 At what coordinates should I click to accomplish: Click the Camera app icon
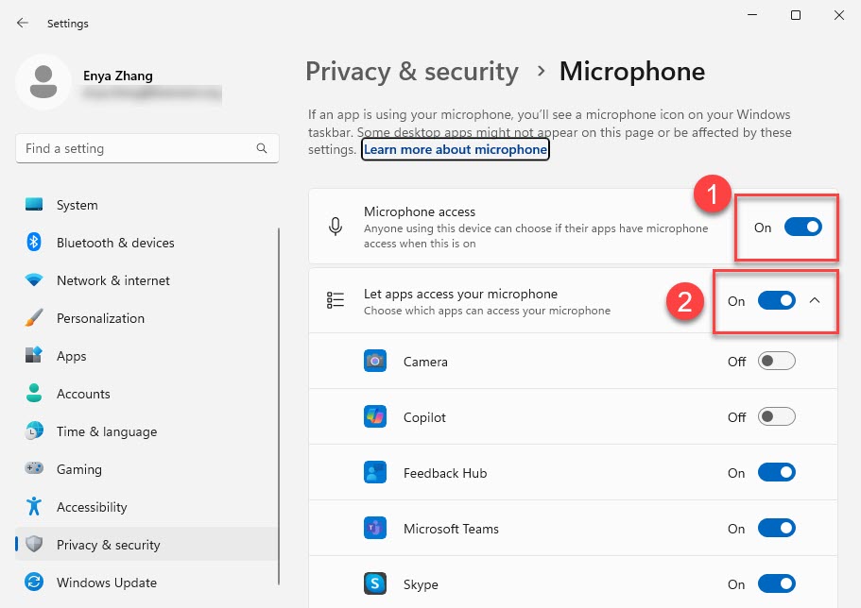tap(375, 362)
